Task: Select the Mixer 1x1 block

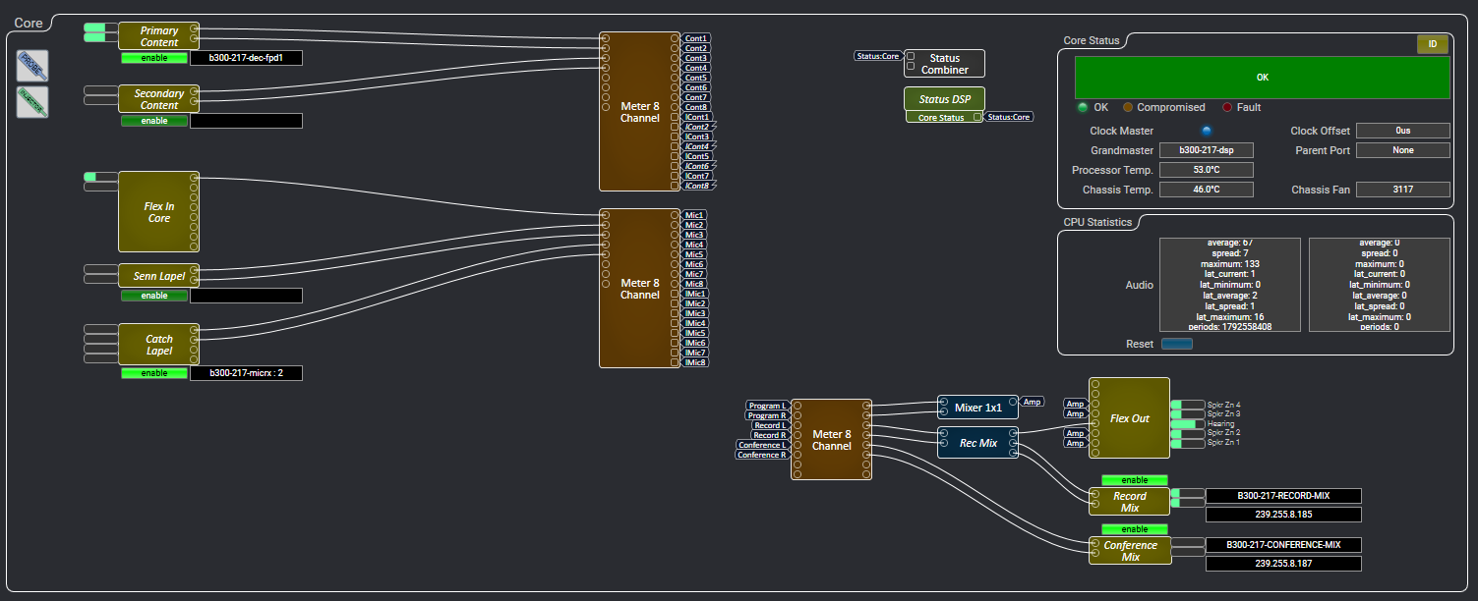Action: pyautogui.click(x=977, y=408)
